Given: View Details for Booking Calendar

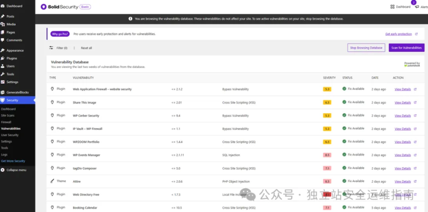Looking at the screenshot, I should 403,208.
